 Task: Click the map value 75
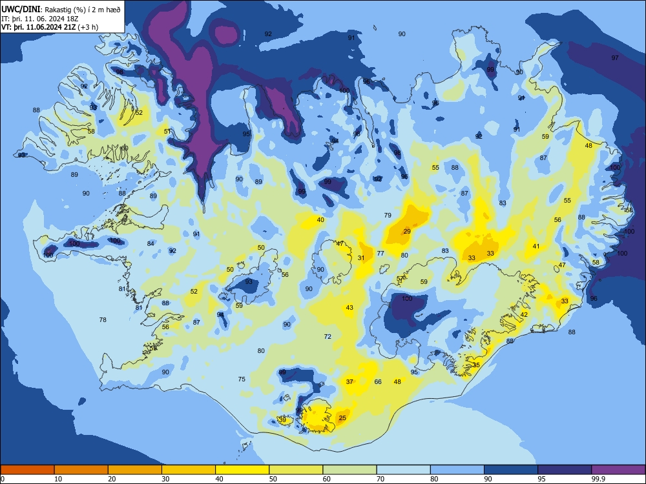click(242, 379)
